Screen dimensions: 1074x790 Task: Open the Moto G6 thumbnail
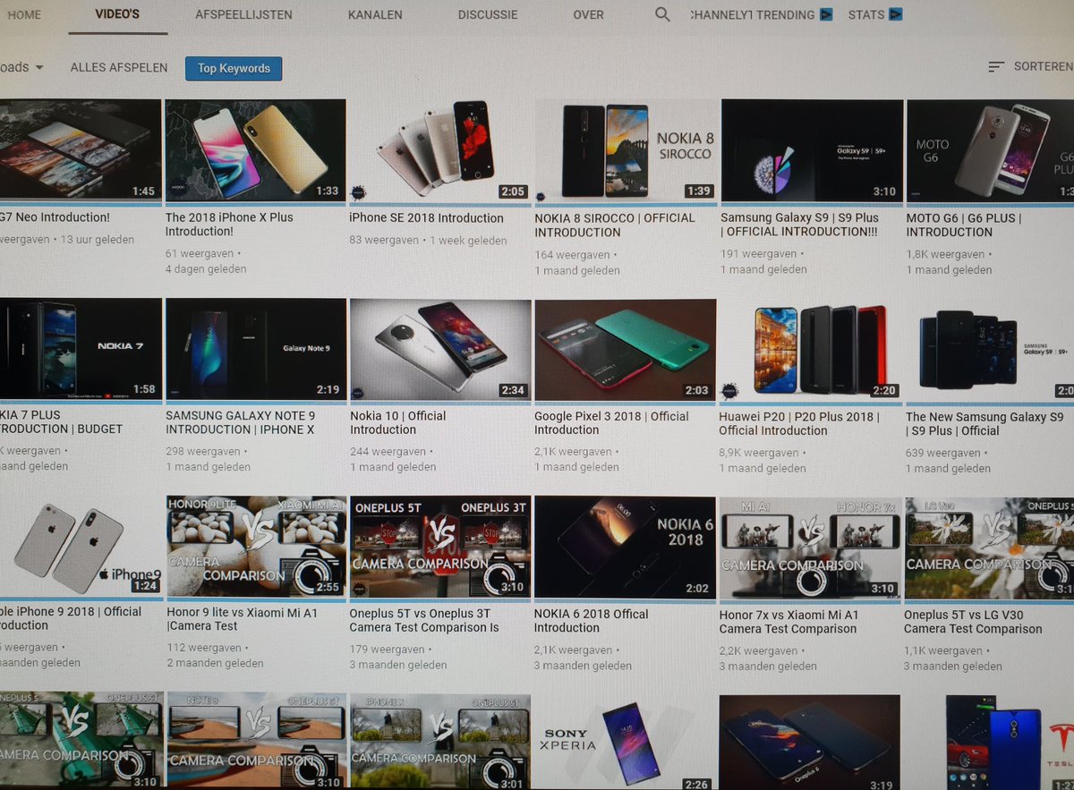pos(991,150)
